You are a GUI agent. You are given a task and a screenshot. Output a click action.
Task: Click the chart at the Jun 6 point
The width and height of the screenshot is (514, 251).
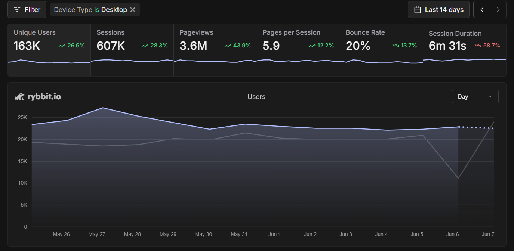[458, 127]
